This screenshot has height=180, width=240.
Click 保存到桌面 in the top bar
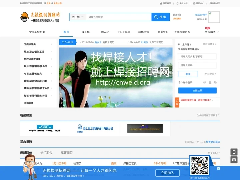coord(215,3)
